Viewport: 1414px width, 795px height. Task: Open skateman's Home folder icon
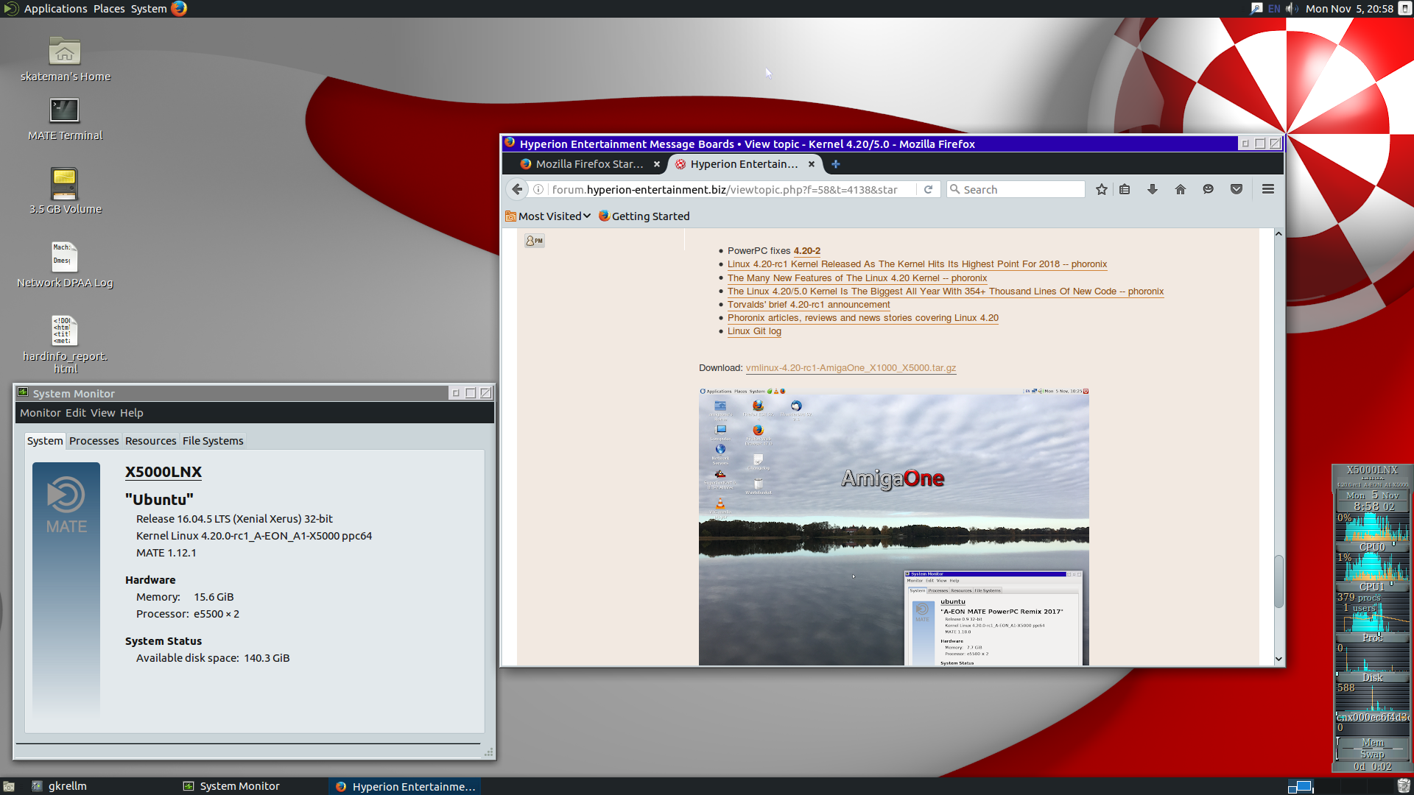tap(65, 52)
